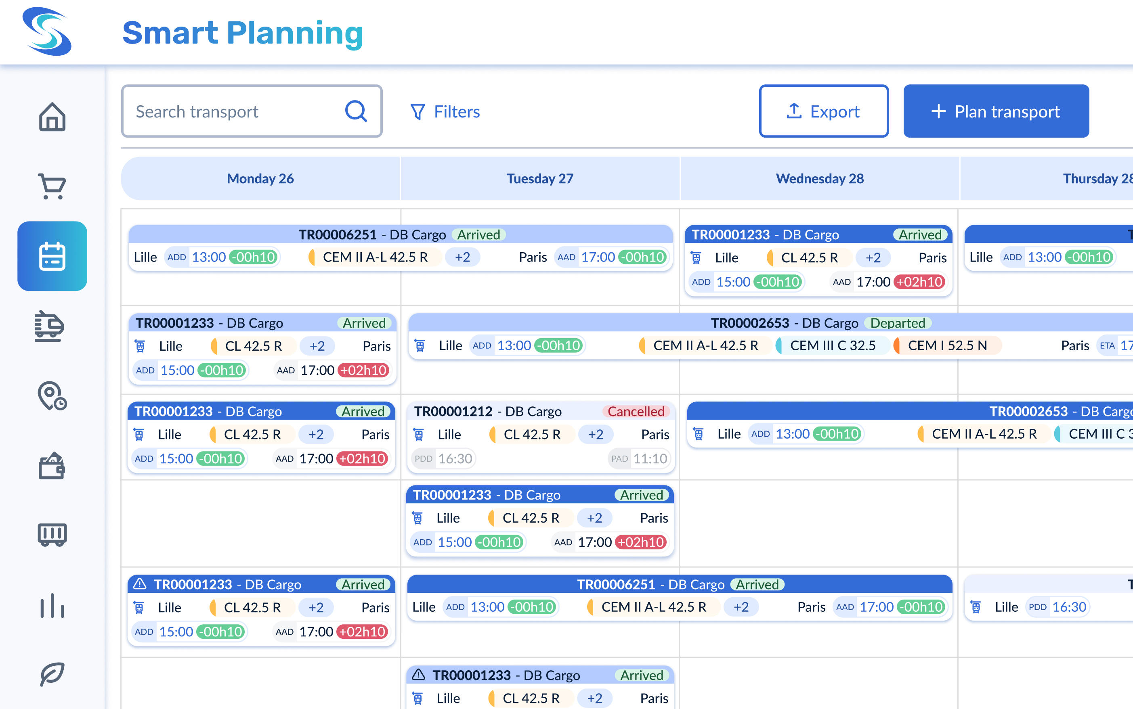Image resolution: width=1133 pixels, height=709 pixels.
Task: Open the wagon fleet sidebar icon
Action: pyautogui.click(x=52, y=535)
